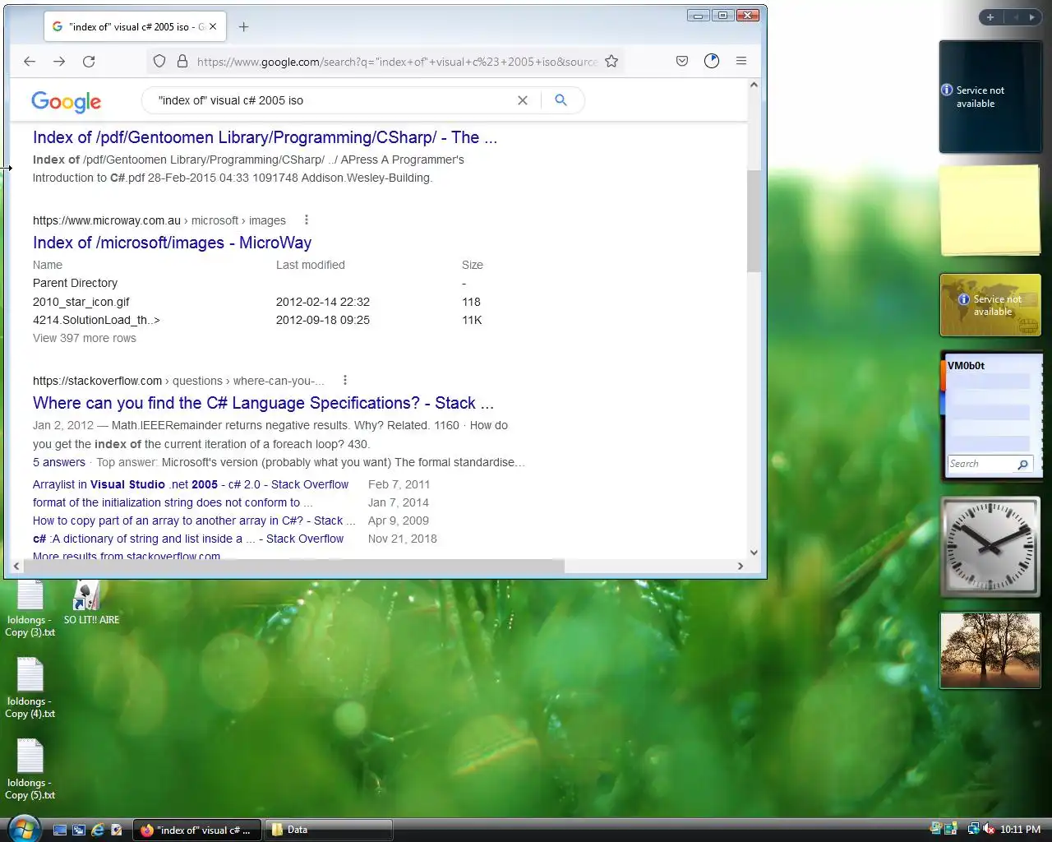Select the "index of" visual c# browser tab
The width and height of the screenshot is (1052, 842).
click(x=134, y=26)
